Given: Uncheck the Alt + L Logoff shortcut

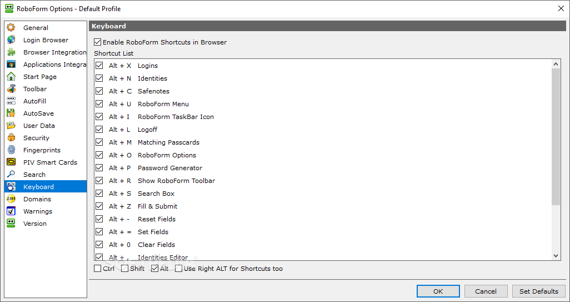Looking at the screenshot, I should (x=99, y=129).
